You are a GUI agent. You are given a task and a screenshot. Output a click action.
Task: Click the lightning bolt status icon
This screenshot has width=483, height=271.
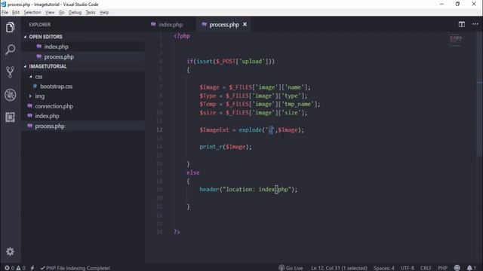tap(32, 268)
